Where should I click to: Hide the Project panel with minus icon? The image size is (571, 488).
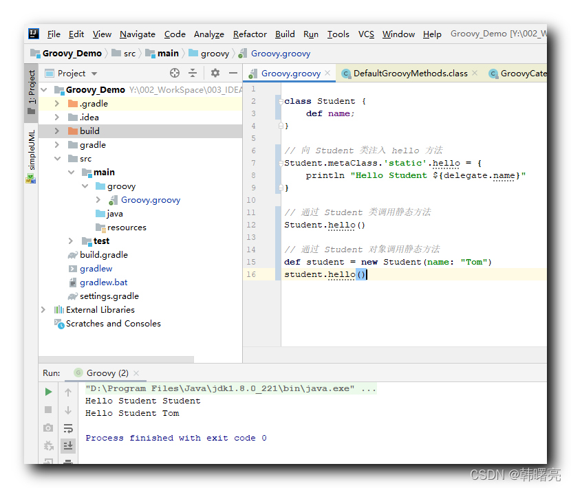pyautogui.click(x=233, y=73)
